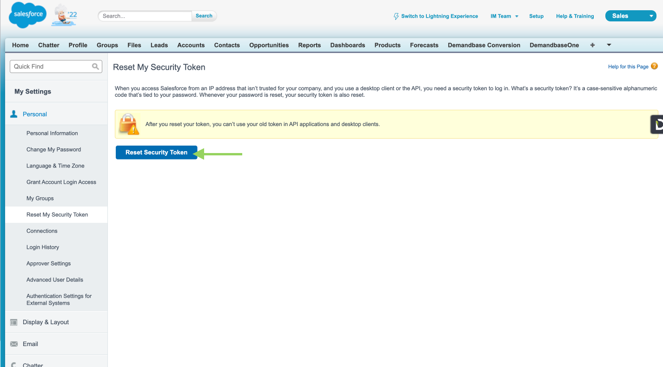Select Grant Account Login Access

[61, 182]
